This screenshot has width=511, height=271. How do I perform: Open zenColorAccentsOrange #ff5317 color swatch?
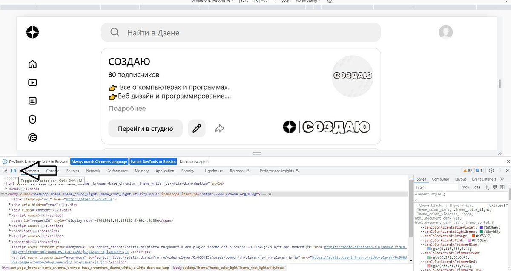pyautogui.click(x=474, y=236)
